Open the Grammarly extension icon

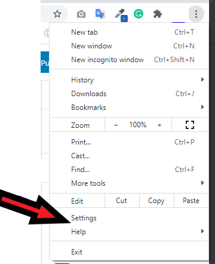(x=139, y=14)
